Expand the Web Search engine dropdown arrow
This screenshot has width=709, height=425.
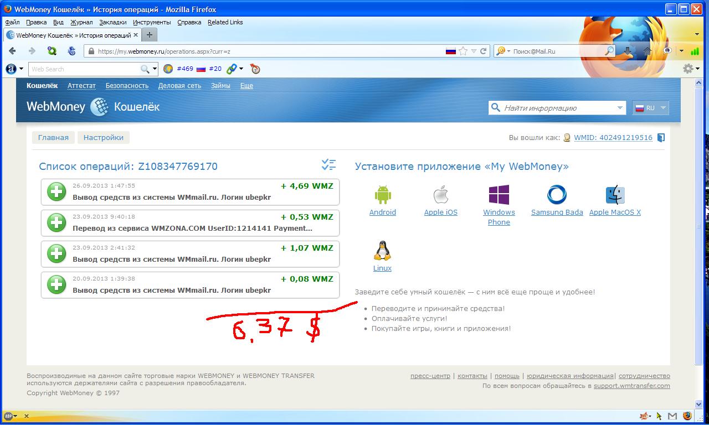tap(155, 69)
